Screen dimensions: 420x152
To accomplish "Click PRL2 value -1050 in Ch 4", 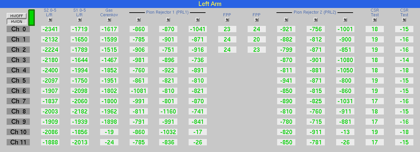I will [x=345, y=70].
